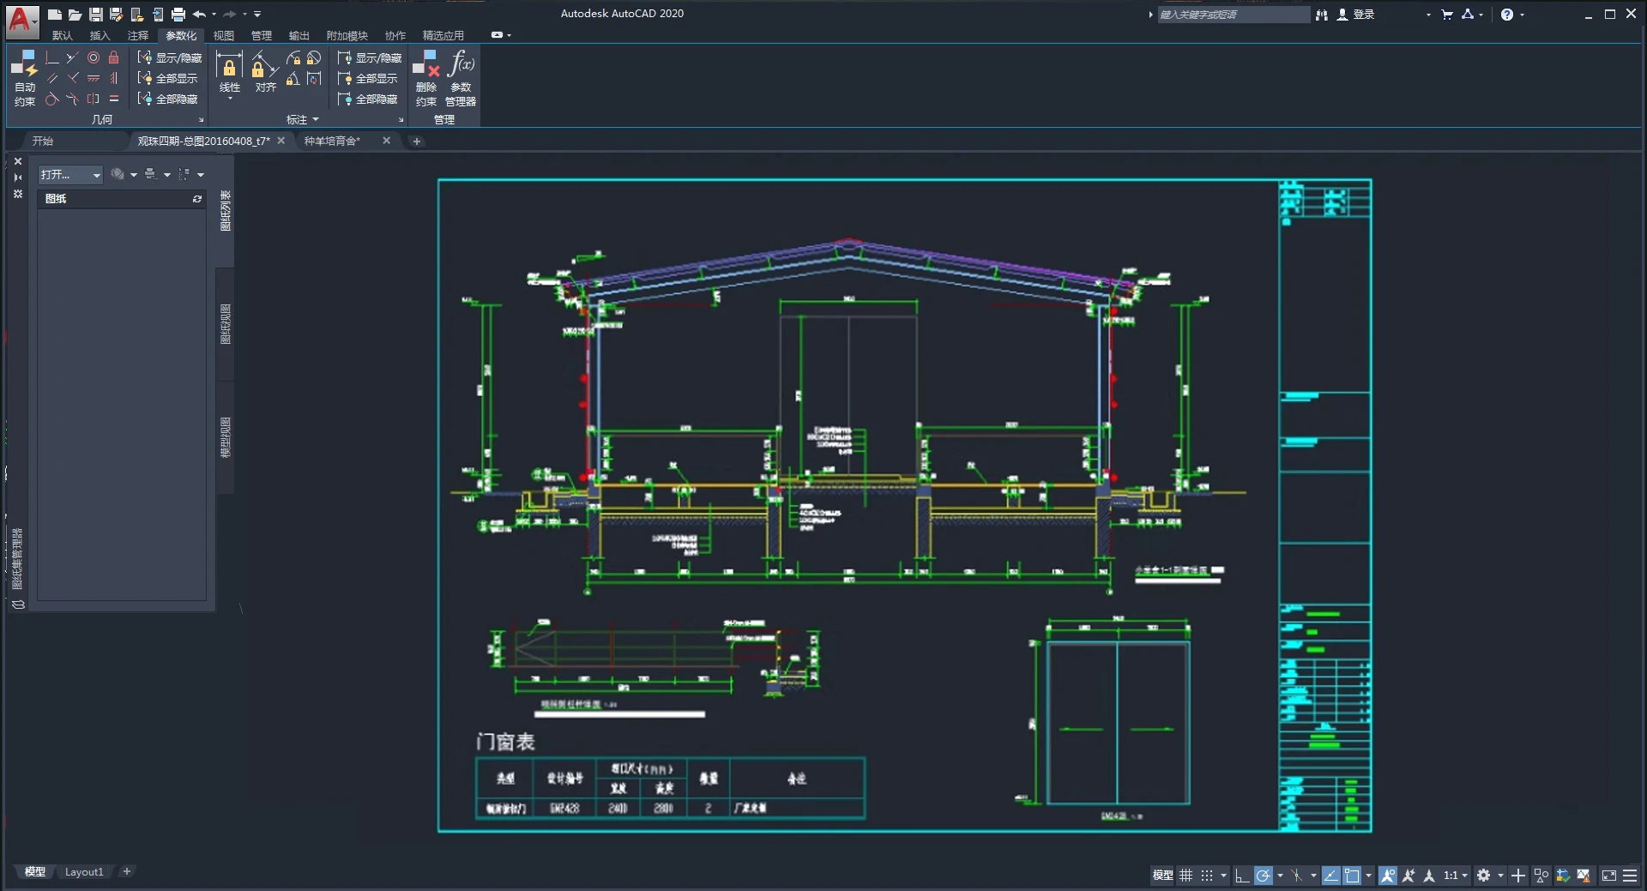Toggle ortho mode in status bar
The width and height of the screenshot is (1647, 891).
click(1242, 876)
